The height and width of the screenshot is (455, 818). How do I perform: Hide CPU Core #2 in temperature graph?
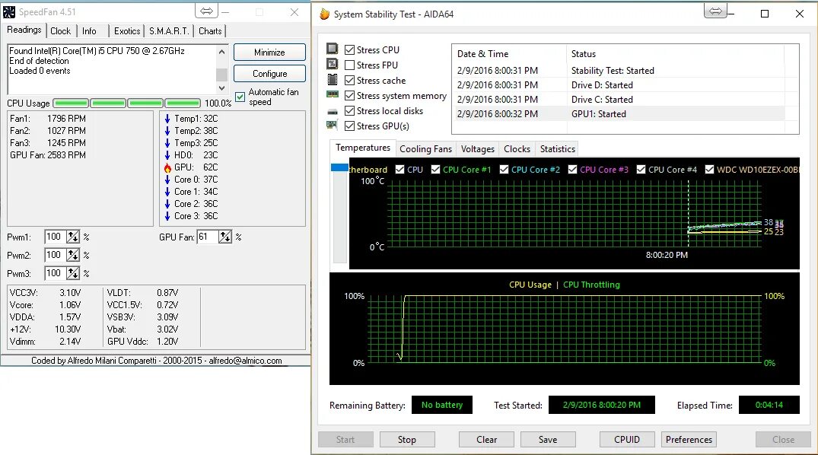504,170
